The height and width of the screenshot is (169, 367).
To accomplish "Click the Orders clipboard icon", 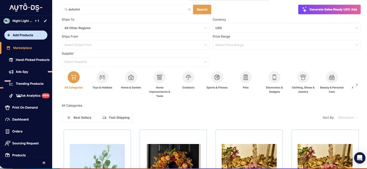I will pyautogui.click(x=8, y=131).
